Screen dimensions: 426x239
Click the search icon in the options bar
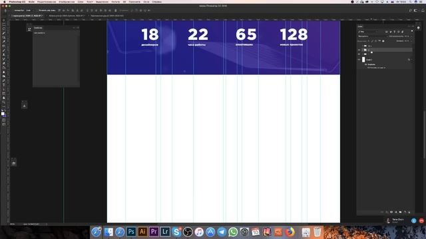tap(410, 11)
